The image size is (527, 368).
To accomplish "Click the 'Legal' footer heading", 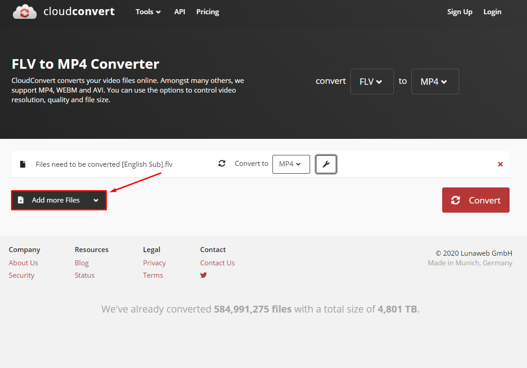I will [x=151, y=249].
